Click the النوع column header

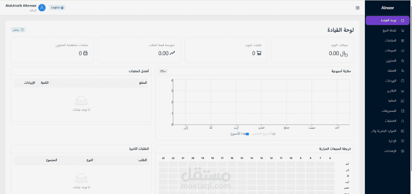pyautogui.click(x=90, y=160)
